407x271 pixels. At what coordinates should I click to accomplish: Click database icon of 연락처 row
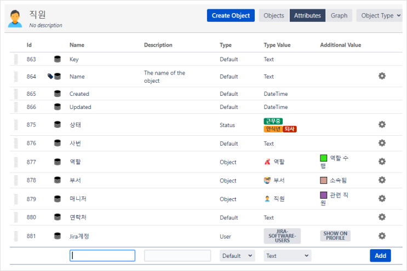(x=58, y=217)
